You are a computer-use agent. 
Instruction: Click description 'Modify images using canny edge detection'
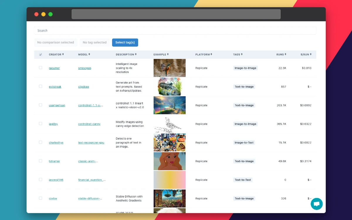tap(130, 124)
